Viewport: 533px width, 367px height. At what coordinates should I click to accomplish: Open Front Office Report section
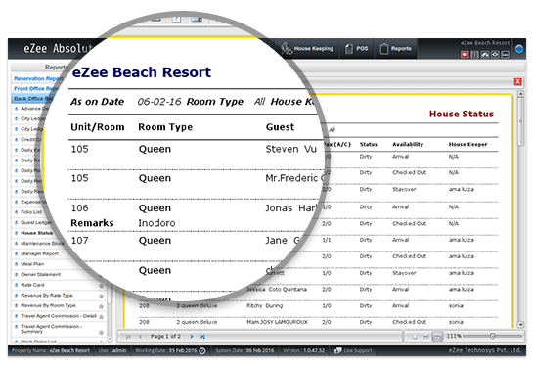pos(36,88)
